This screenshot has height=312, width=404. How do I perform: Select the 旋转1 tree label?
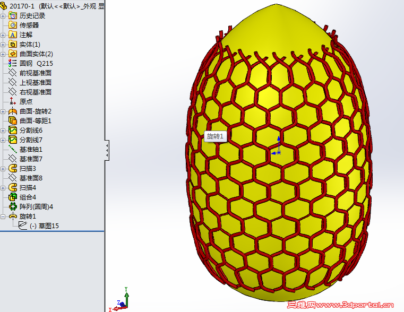point(28,216)
